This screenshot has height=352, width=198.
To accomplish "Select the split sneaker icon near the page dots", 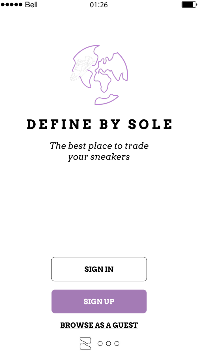I will pos(86,343).
